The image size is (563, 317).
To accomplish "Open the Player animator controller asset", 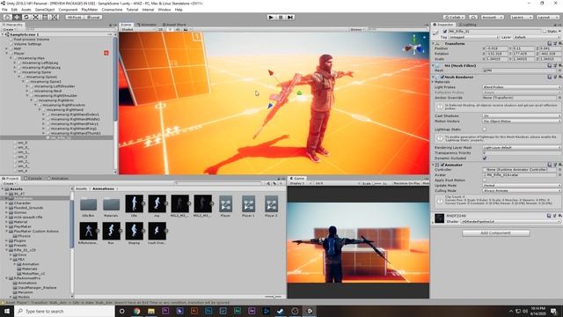I will pos(225,203).
